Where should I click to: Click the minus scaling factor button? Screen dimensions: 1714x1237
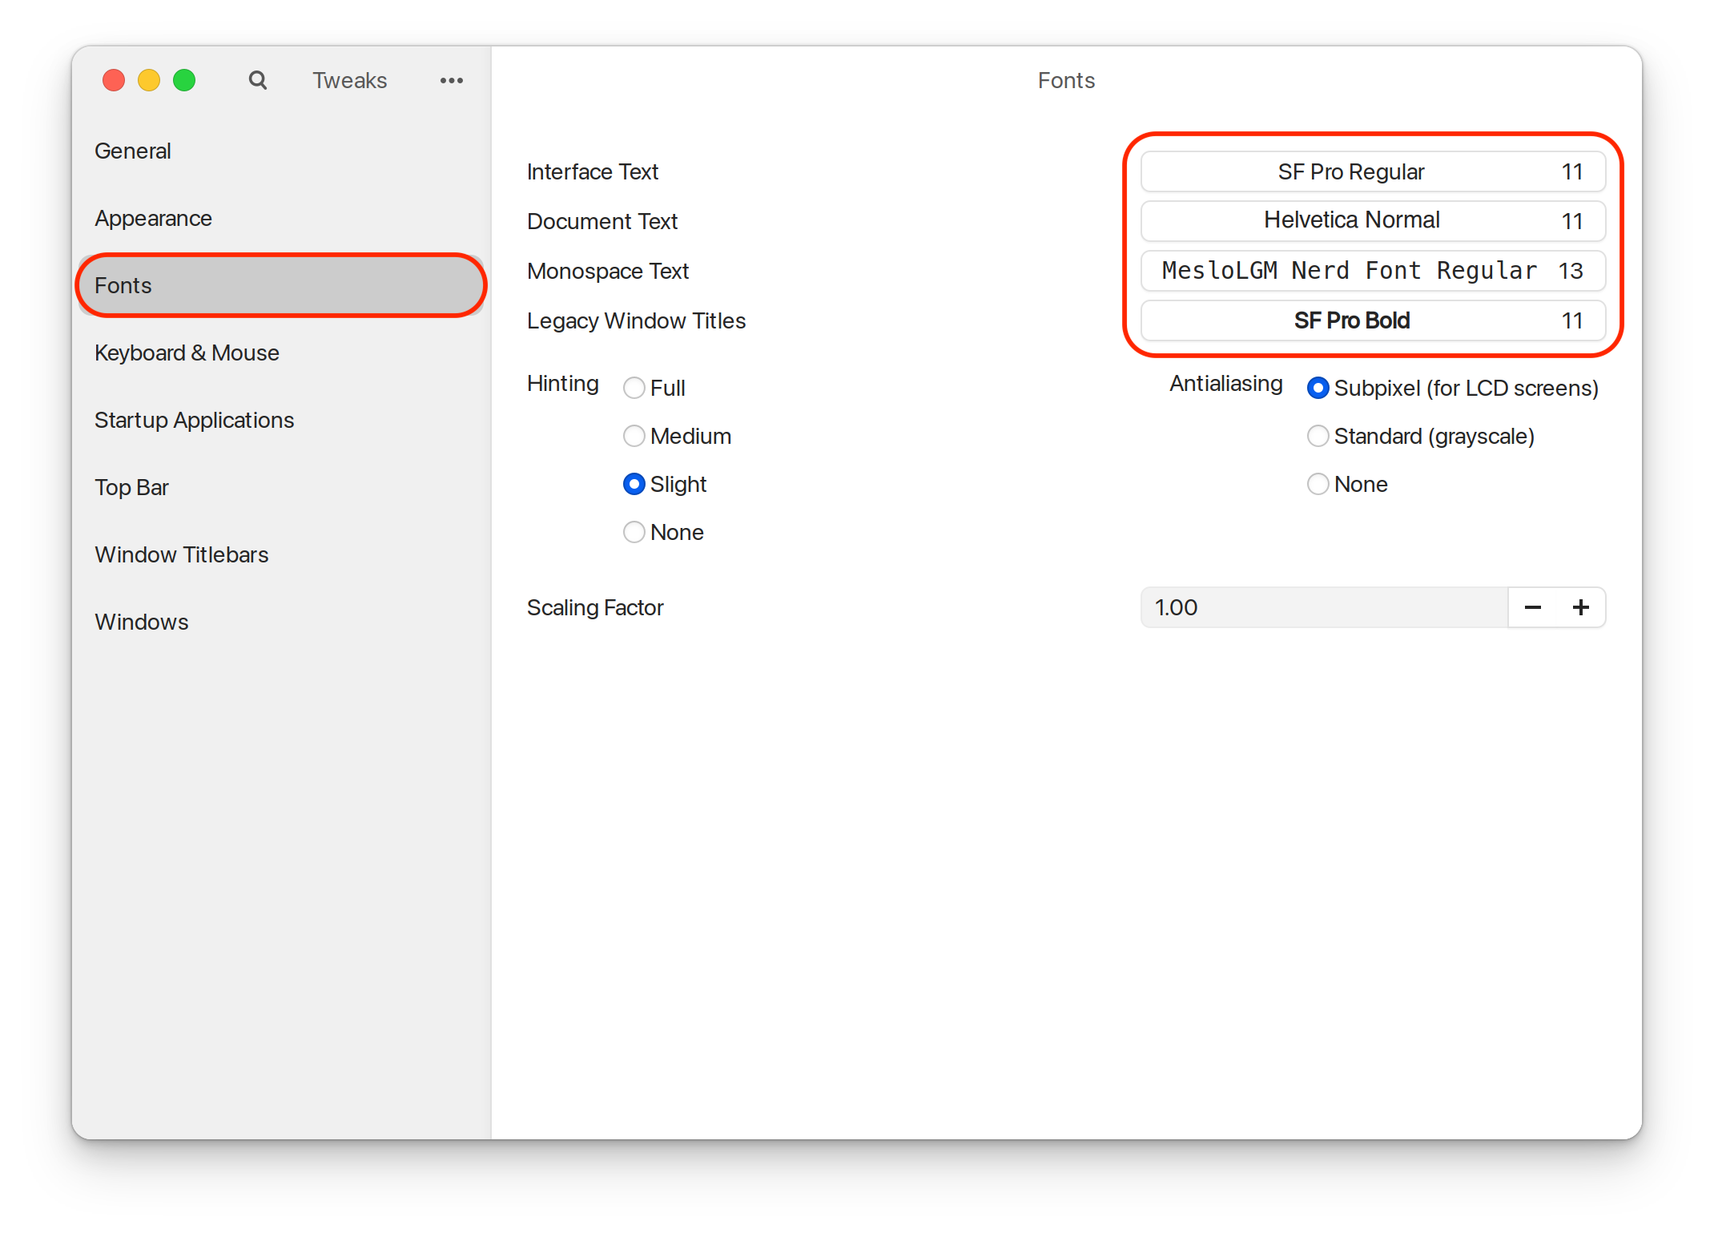click(x=1532, y=607)
